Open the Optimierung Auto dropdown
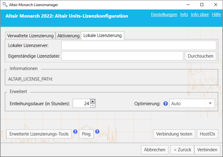 coord(192,103)
